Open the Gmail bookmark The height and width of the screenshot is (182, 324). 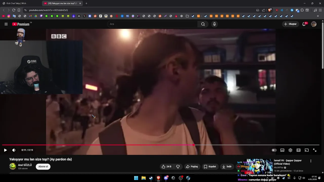(30, 16)
